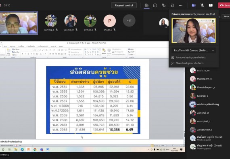
Task: Unmute the microphone in meeting controls
Action: click(x=202, y=5)
